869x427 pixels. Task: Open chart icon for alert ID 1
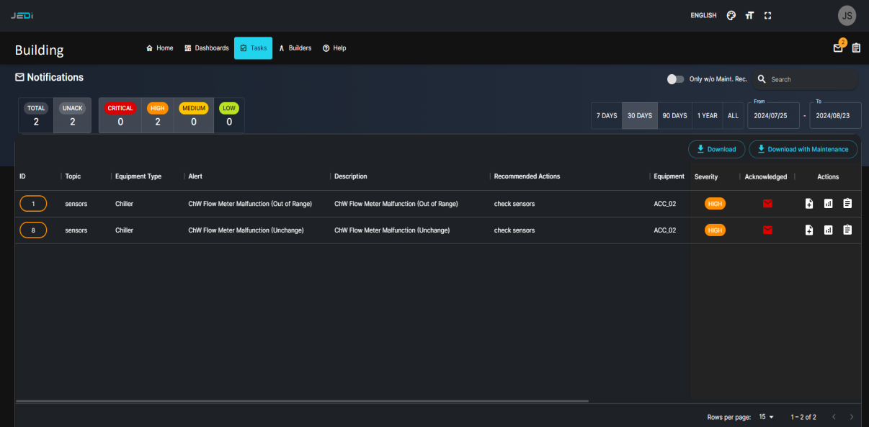coord(828,204)
